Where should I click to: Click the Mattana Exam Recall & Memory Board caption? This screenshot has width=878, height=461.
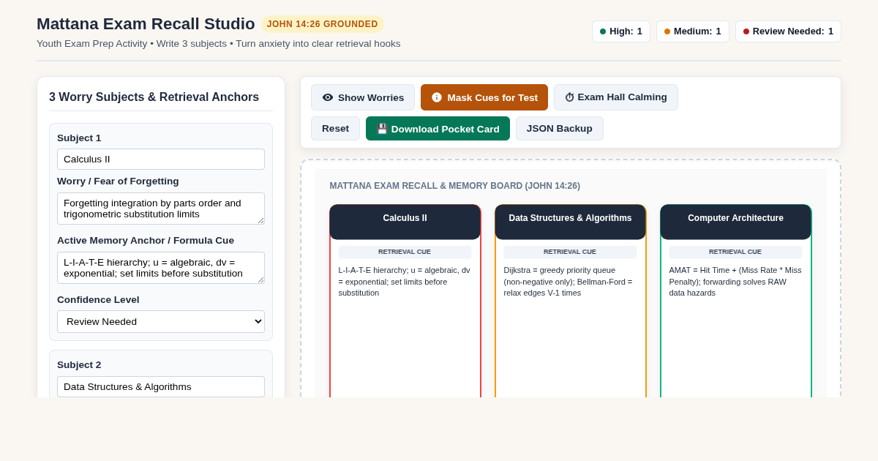[x=455, y=186]
